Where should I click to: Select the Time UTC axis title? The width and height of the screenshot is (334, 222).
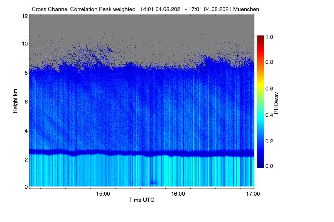142,200
